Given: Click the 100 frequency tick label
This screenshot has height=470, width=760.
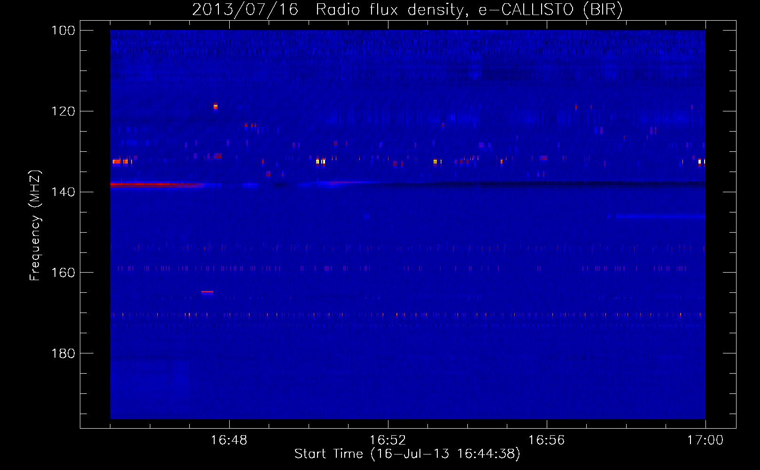Looking at the screenshot, I should 63,31.
